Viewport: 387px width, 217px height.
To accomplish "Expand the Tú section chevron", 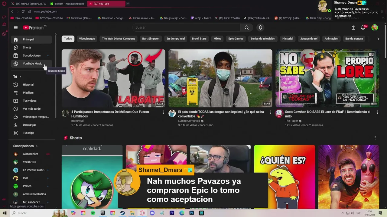I will 20,77.
